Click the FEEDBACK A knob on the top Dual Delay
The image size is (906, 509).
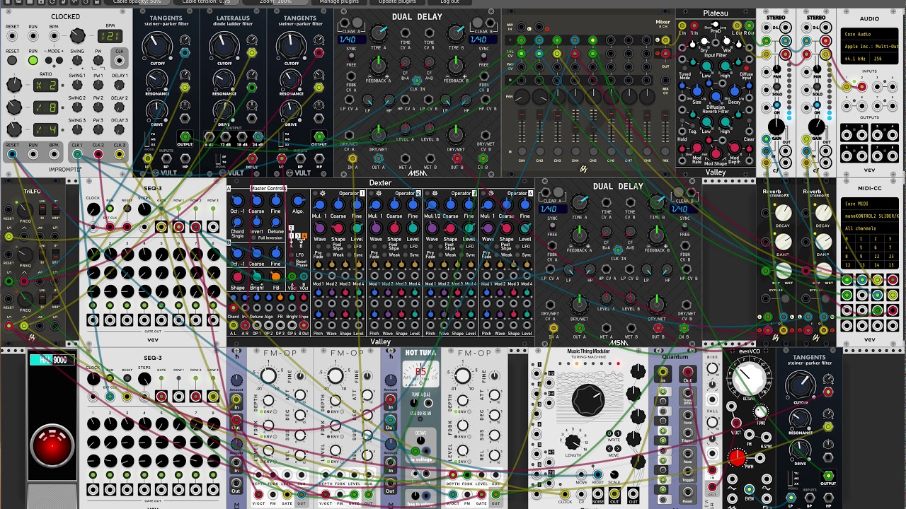point(379,66)
